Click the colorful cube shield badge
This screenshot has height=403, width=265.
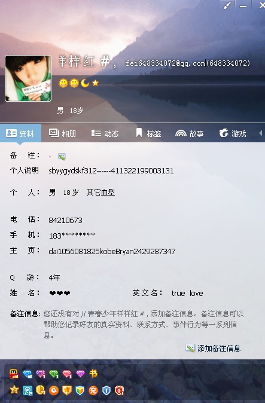click(x=80, y=390)
